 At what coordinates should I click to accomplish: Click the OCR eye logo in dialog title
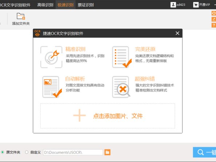pos(37,33)
